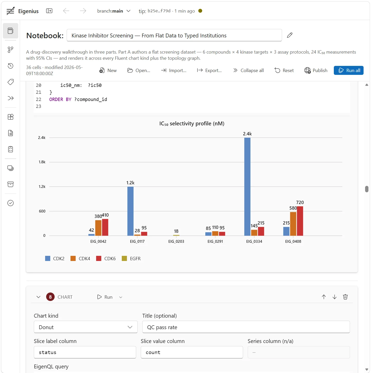Image resolution: width=371 pixels, height=373 pixels.
Task: Click Open... in the toolbar
Action: pyautogui.click(x=139, y=70)
